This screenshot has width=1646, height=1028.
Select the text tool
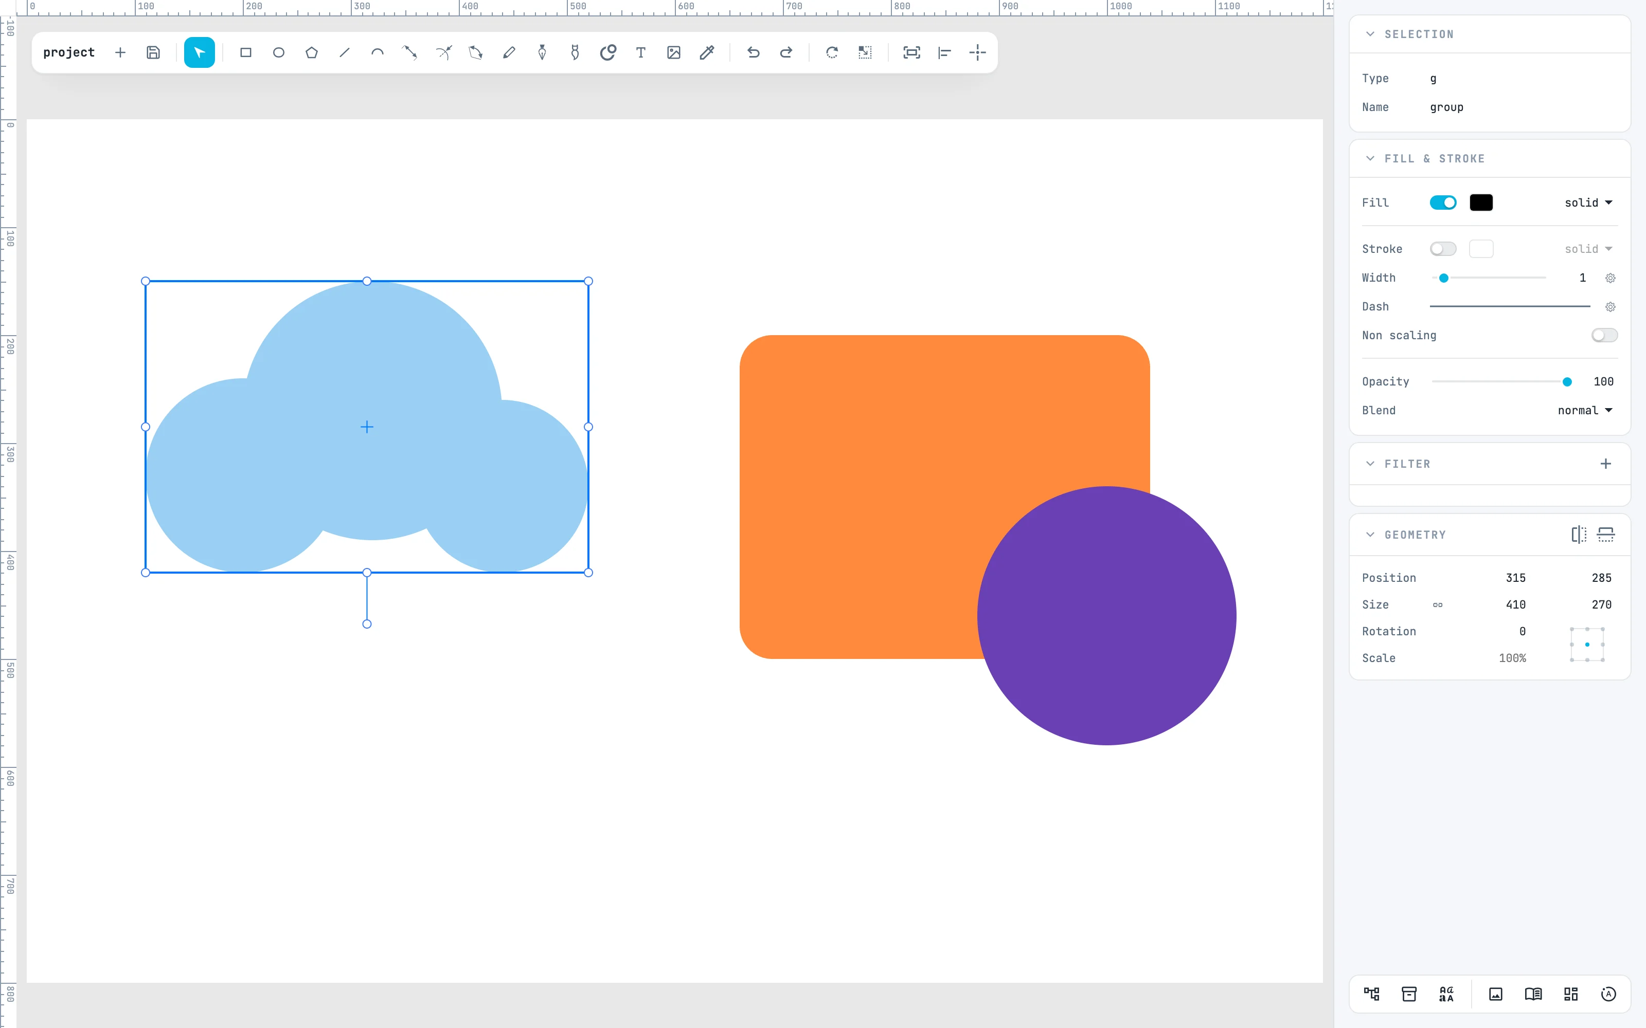[641, 52]
